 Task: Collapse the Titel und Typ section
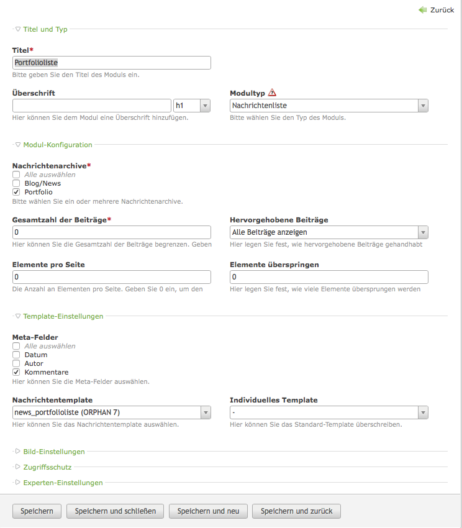pyautogui.click(x=45, y=29)
